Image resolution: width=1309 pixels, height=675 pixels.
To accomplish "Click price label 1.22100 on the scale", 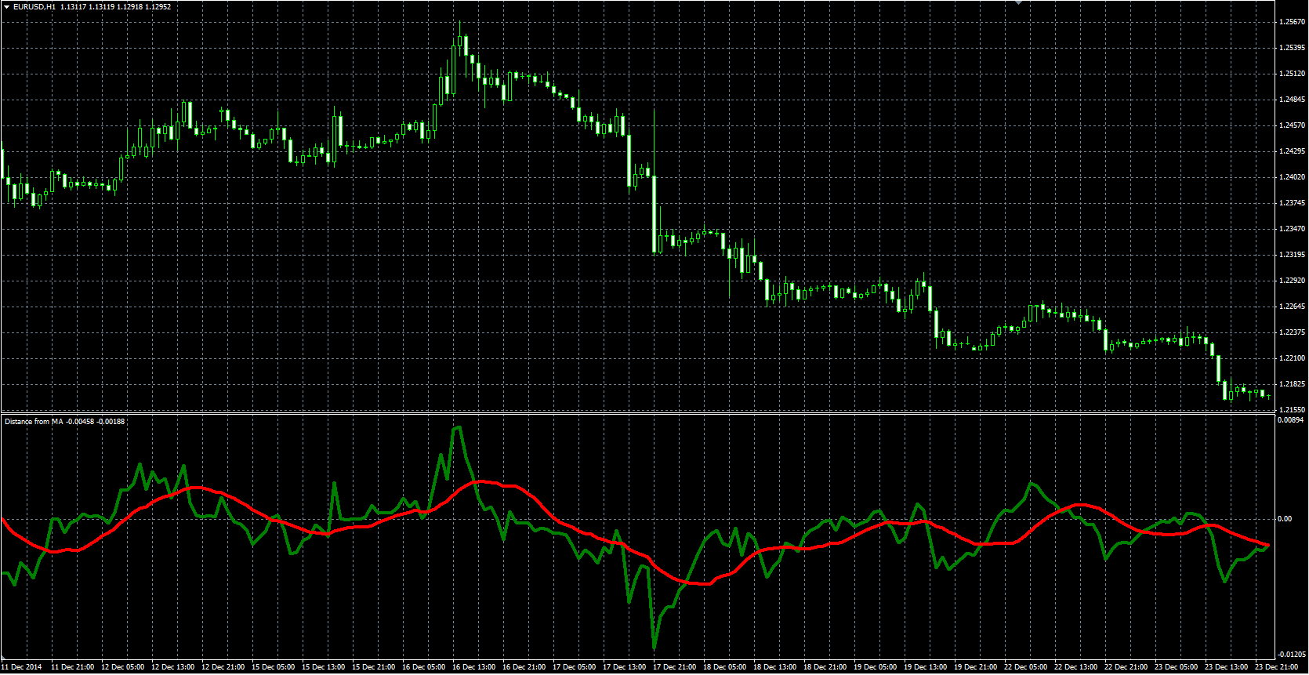I will (1292, 358).
